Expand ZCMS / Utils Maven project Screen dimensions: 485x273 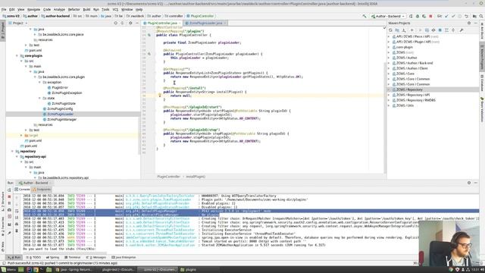pyautogui.click(x=389, y=106)
